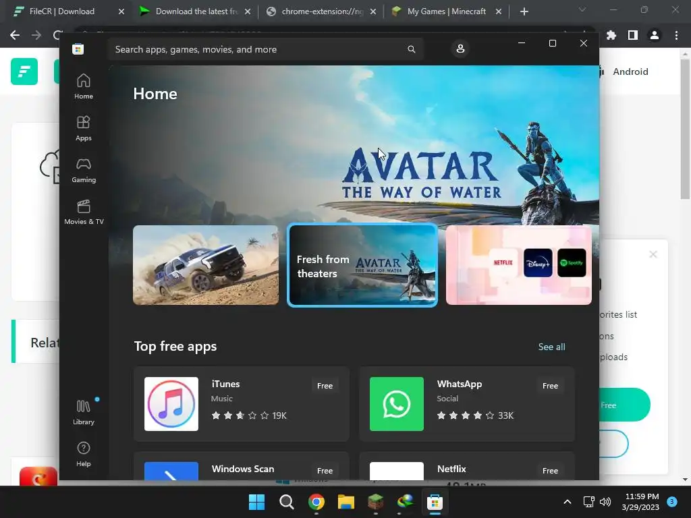Click Netflix app title

click(451, 469)
